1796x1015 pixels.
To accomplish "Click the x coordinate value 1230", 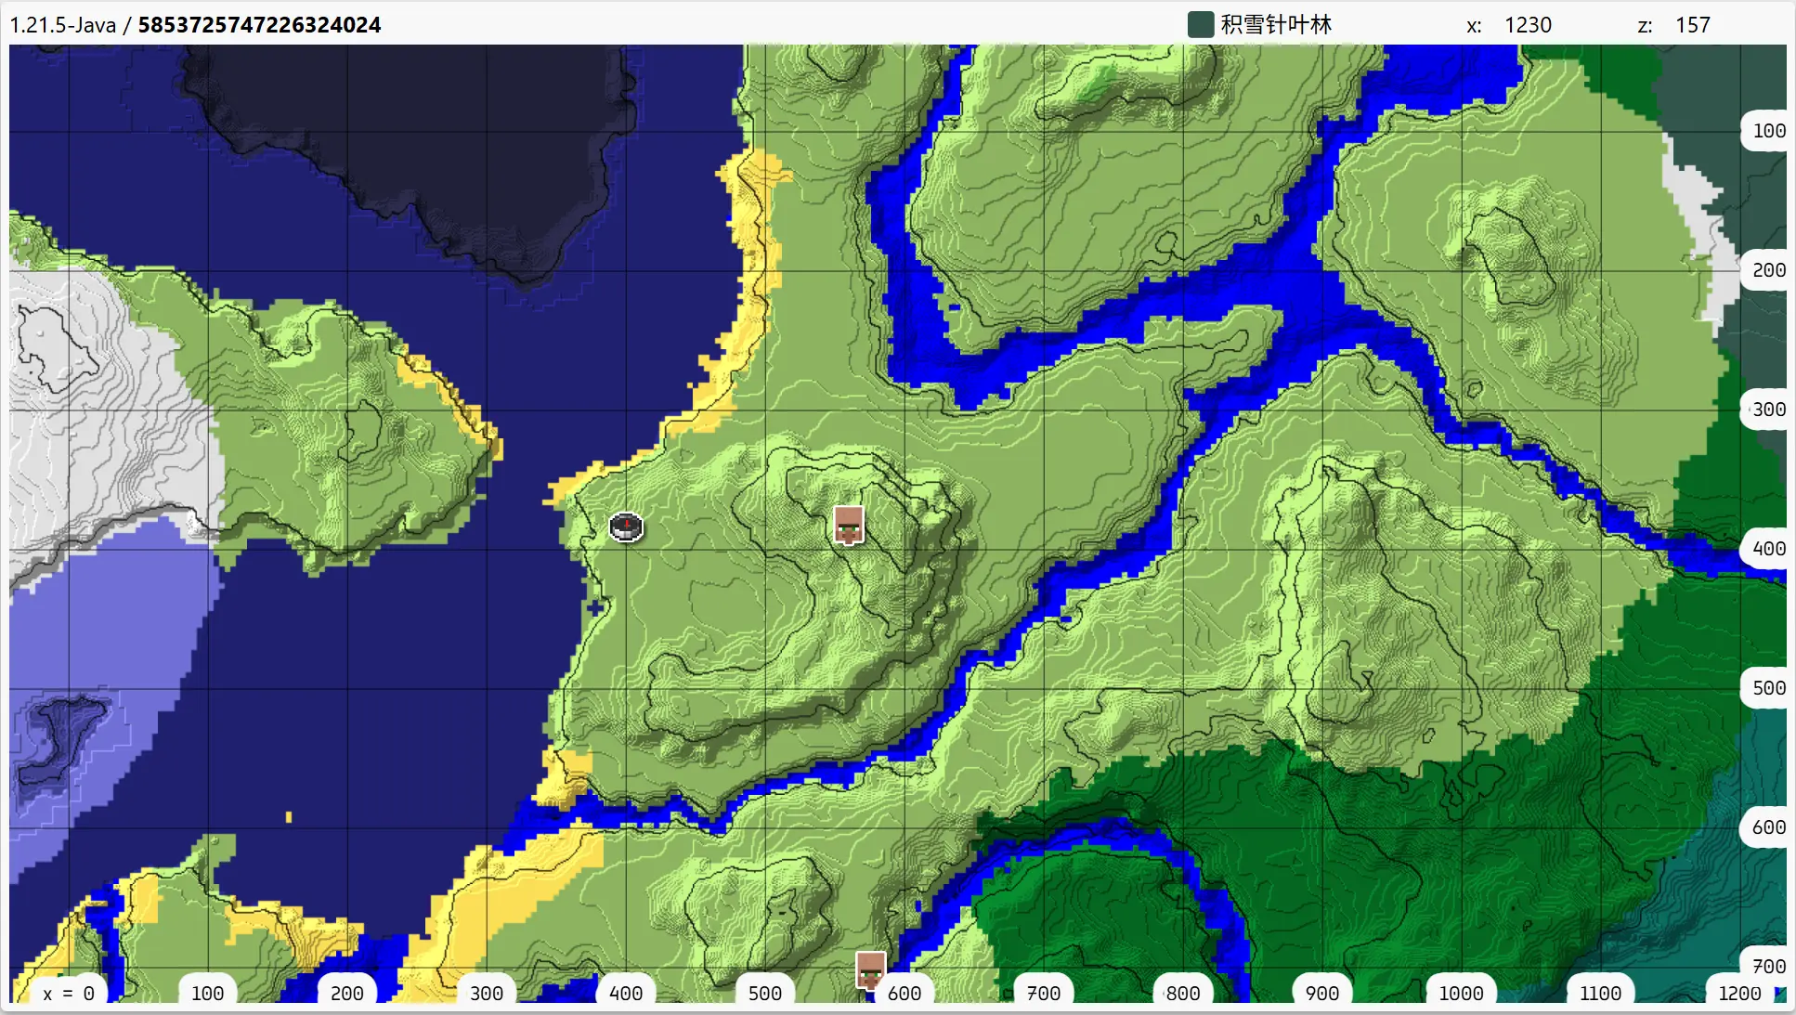I will click(x=1528, y=25).
